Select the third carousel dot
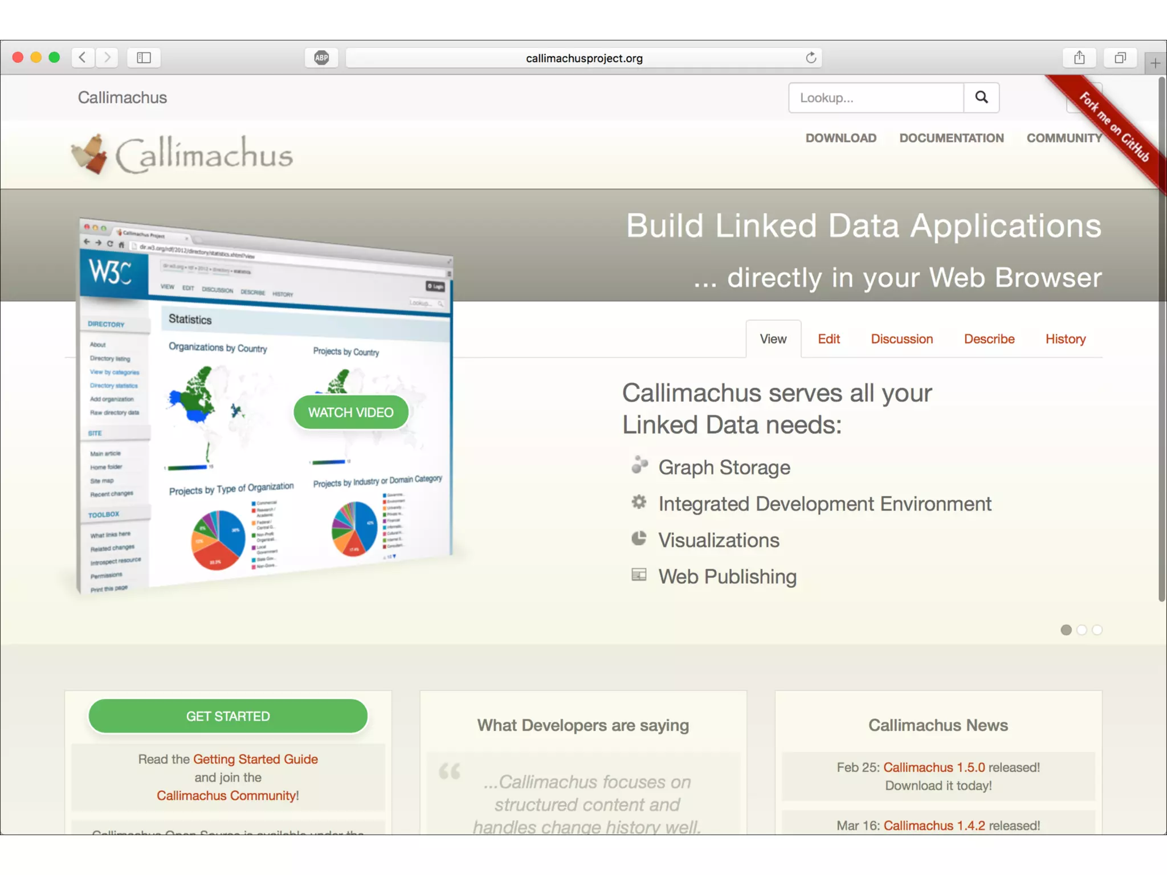 click(x=1097, y=630)
